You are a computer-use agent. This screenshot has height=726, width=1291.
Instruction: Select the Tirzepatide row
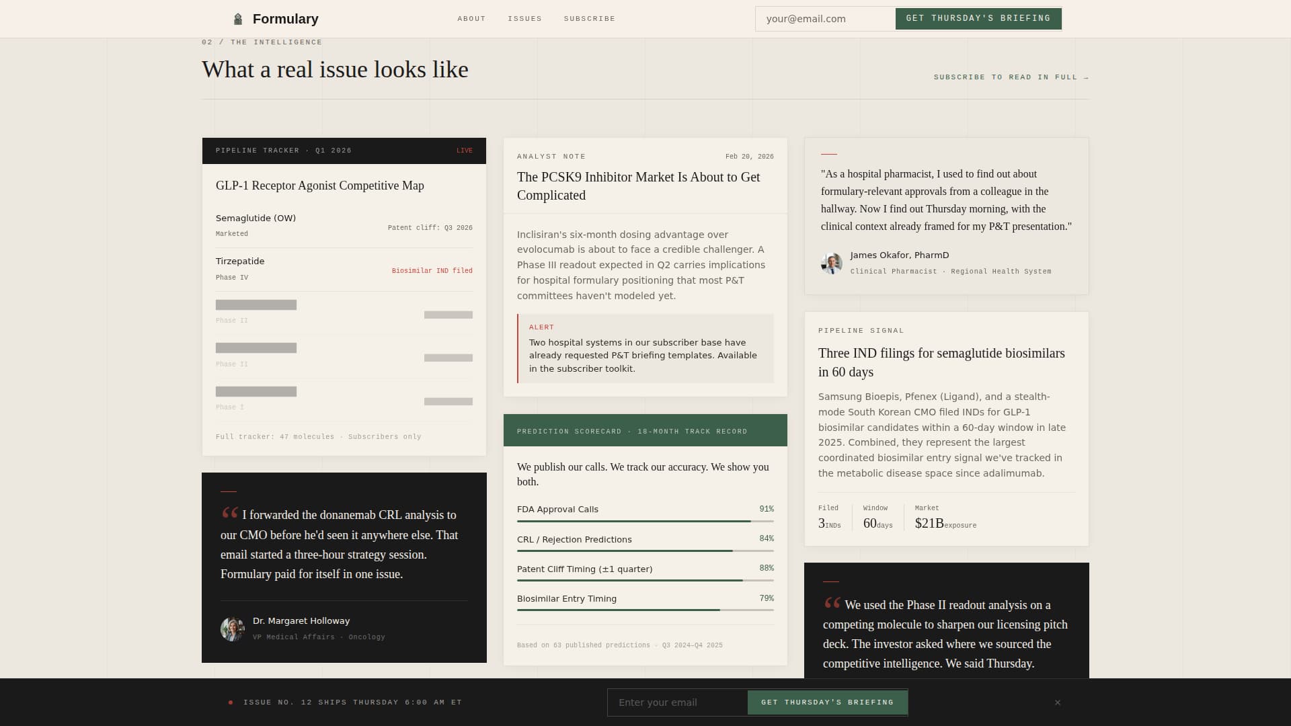coord(344,270)
